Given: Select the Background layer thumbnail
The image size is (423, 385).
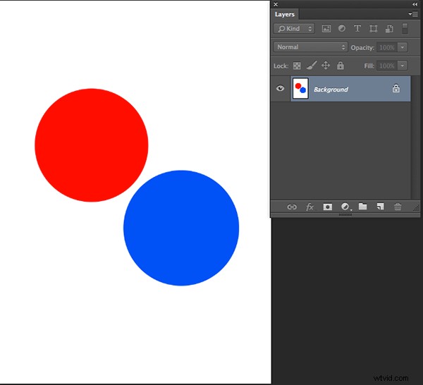Looking at the screenshot, I should [300, 88].
